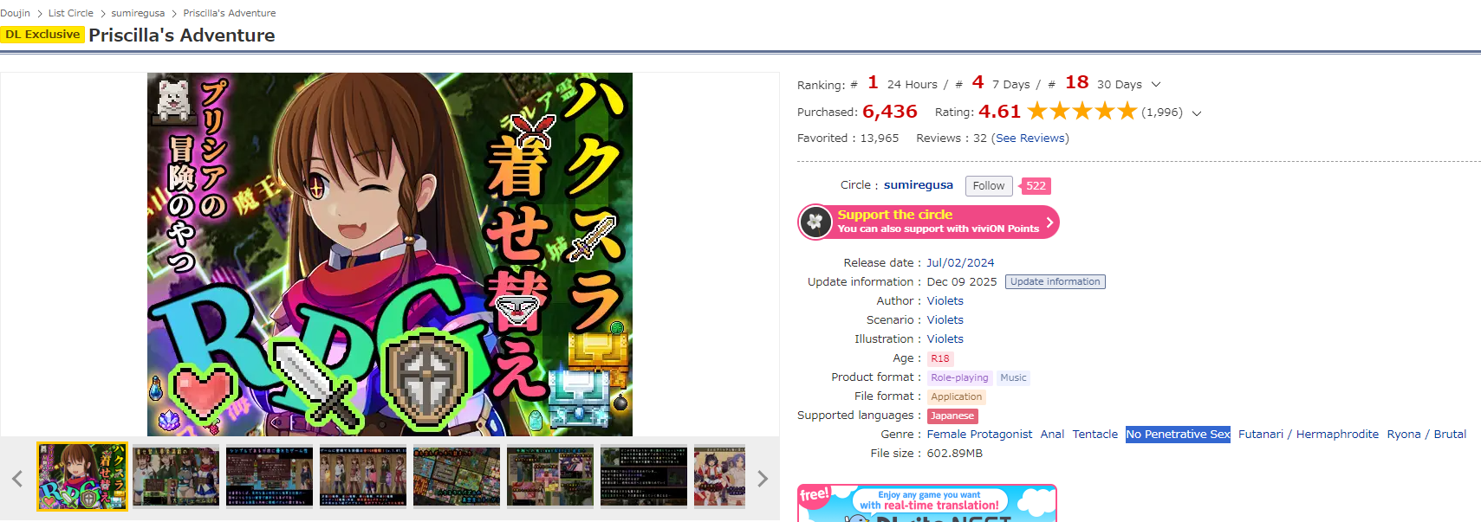The image size is (1481, 522).
Task: Open Violets author link
Action: 945,301
